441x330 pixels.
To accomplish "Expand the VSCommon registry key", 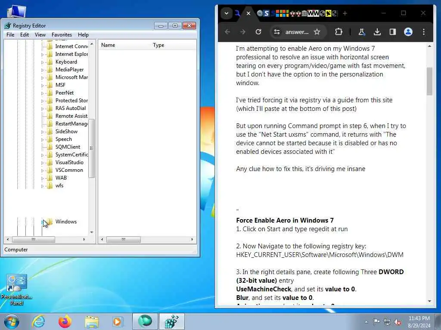I will [x=43, y=170].
